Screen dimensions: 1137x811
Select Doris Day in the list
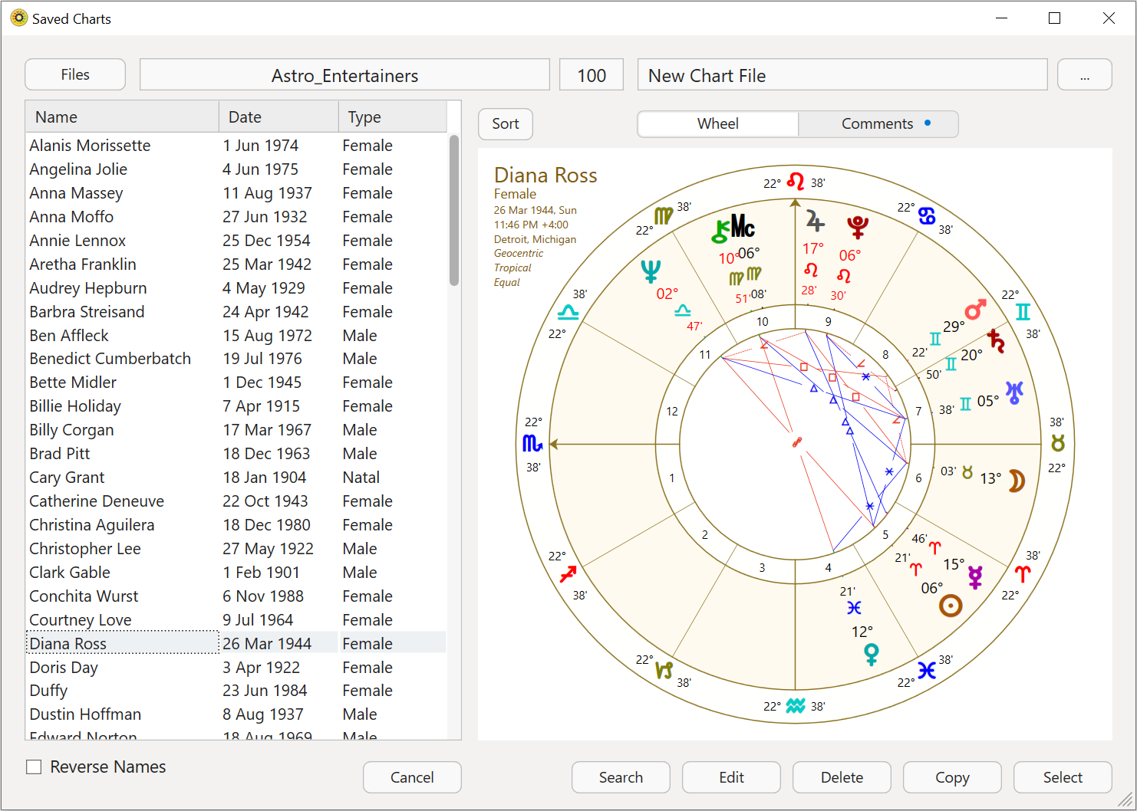(236, 667)
